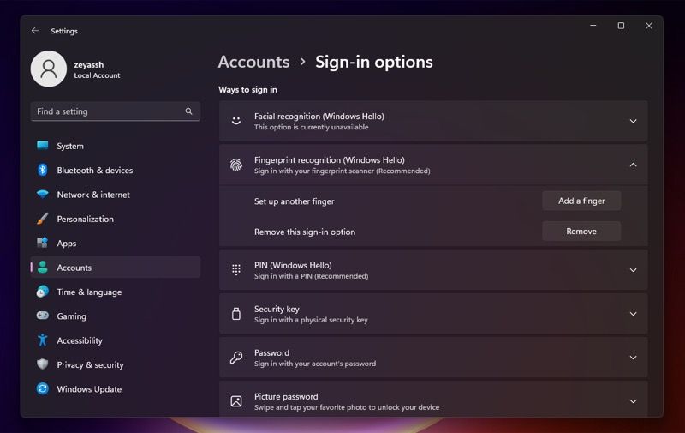The image size is (685, 433).
Task: Click the Personalization paintbrush icon
Action: click(43, 219)
